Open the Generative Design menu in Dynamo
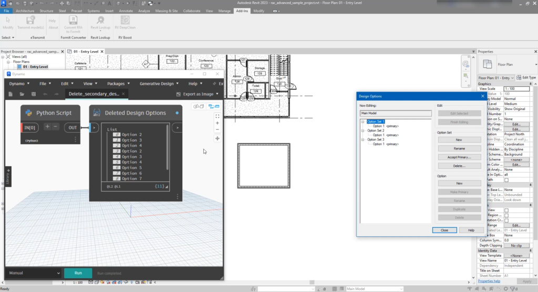This screenshot has width=538, height=292. [x=159, y=84]
